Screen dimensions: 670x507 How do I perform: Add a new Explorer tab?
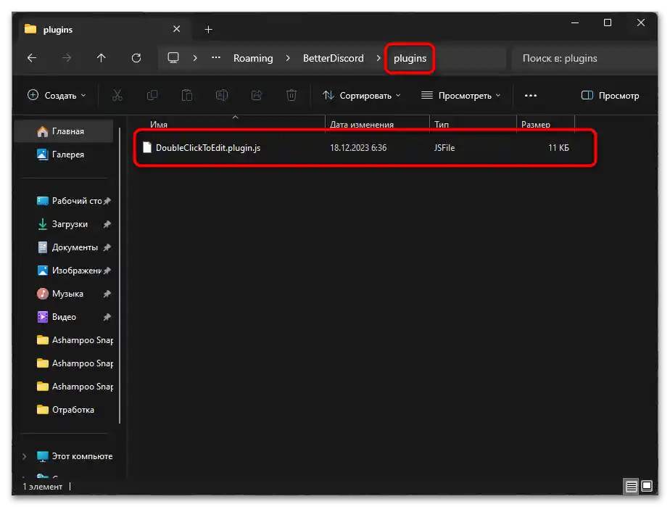pyautogui.click(x=208, y=29)
